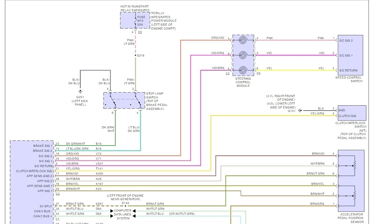
Task: Click the 5V SPLY pin label
Action: click(x=46, y=206)
